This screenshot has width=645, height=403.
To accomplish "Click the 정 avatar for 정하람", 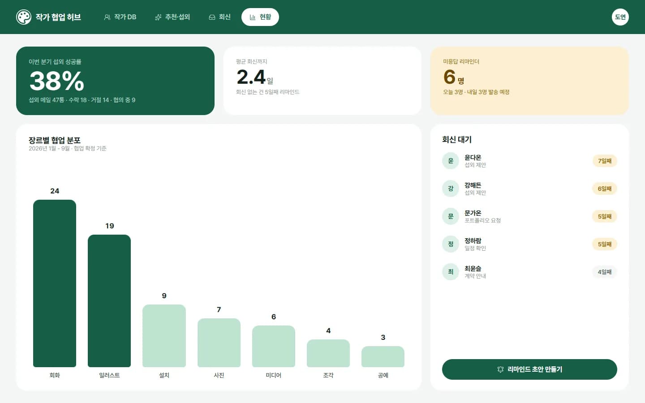I will point(451,244).
